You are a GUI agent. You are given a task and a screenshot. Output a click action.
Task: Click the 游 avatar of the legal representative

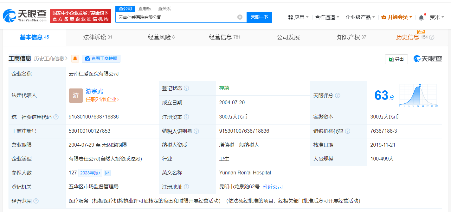click(x=76, y=95)
